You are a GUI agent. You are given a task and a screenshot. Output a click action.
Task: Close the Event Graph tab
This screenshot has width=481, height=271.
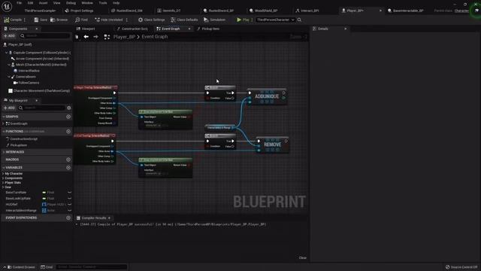pyautogui.click(x=189, y=29)
